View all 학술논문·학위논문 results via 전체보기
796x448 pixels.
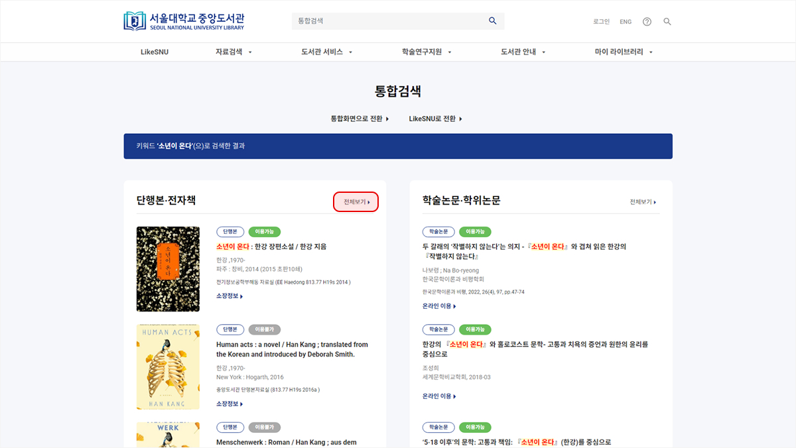(x=643, y=201)
